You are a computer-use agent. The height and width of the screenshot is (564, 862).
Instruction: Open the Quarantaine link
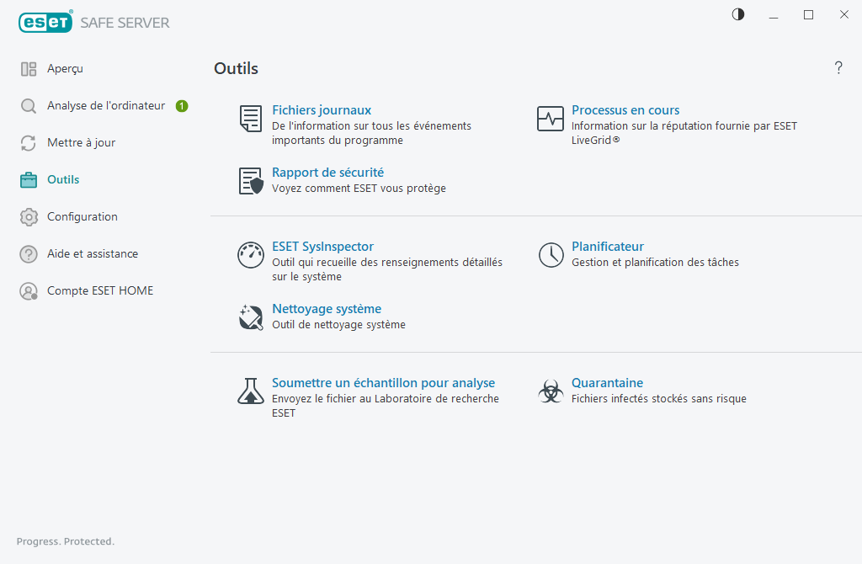pyautogui.click(x=607, y=382)
